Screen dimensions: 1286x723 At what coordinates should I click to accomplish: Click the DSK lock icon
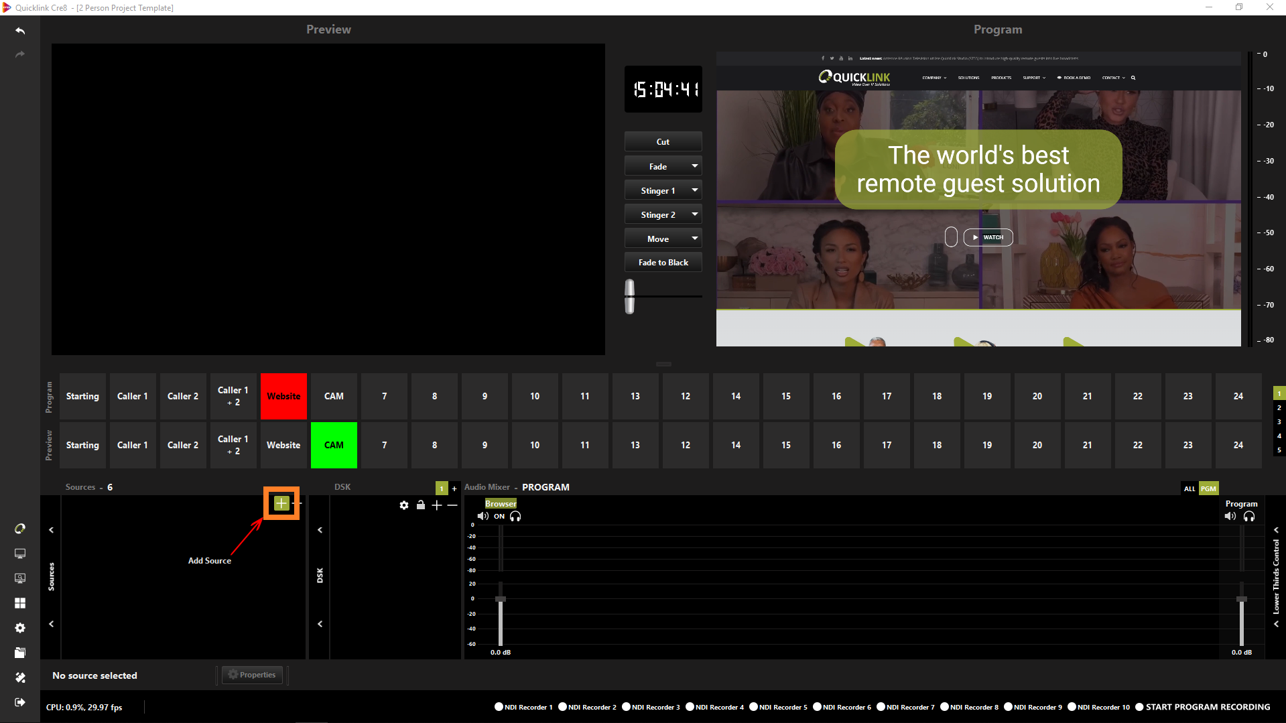[x=421, y=505]
